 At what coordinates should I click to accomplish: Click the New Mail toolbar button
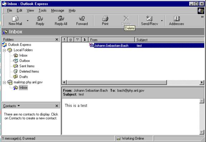15,21
